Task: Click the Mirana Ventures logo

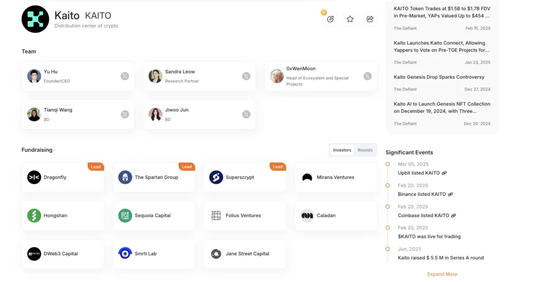Action: pyautogui.click(x=307, y=177)
